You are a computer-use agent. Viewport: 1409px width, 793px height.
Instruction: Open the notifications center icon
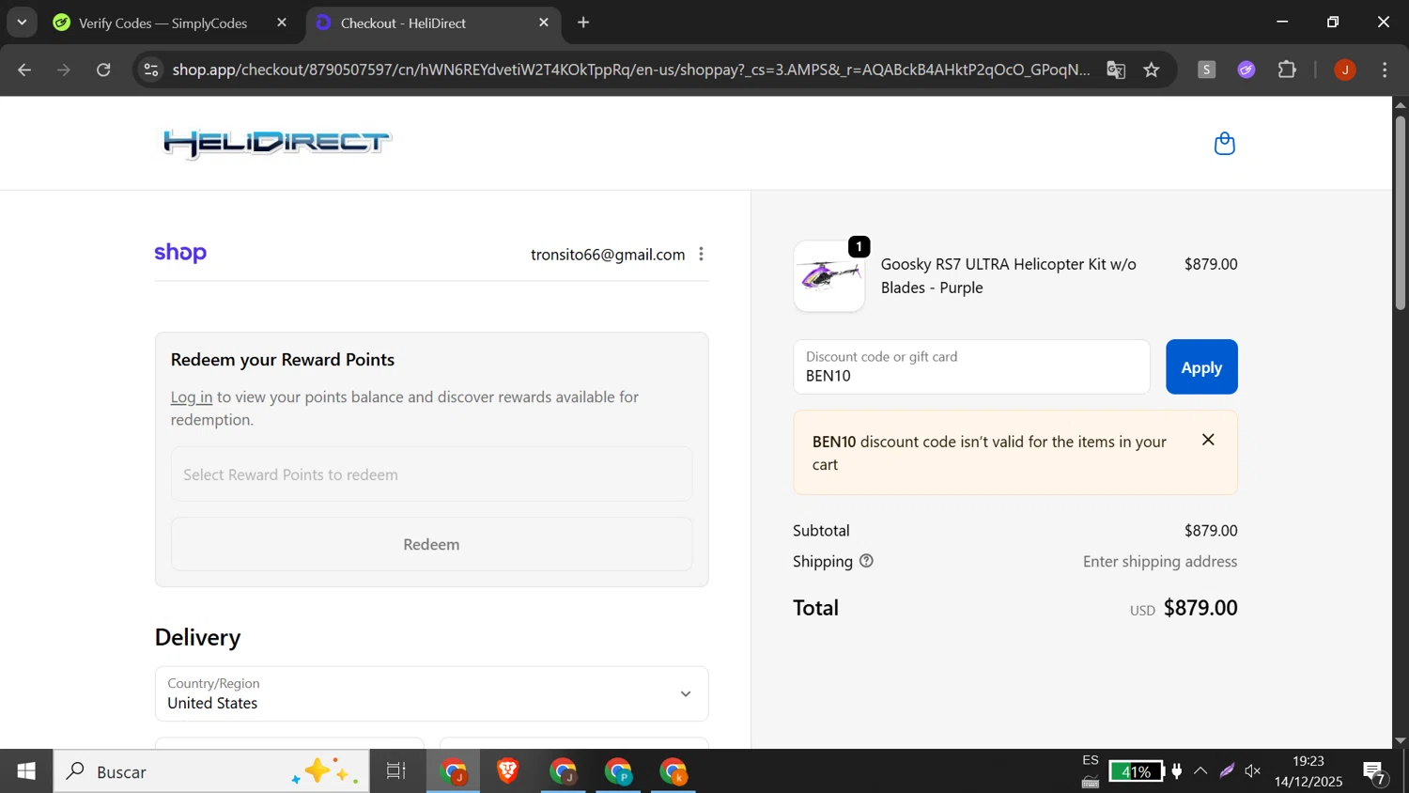1375,772
